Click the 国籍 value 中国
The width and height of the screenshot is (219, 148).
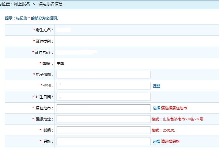[x=60, y=63]
